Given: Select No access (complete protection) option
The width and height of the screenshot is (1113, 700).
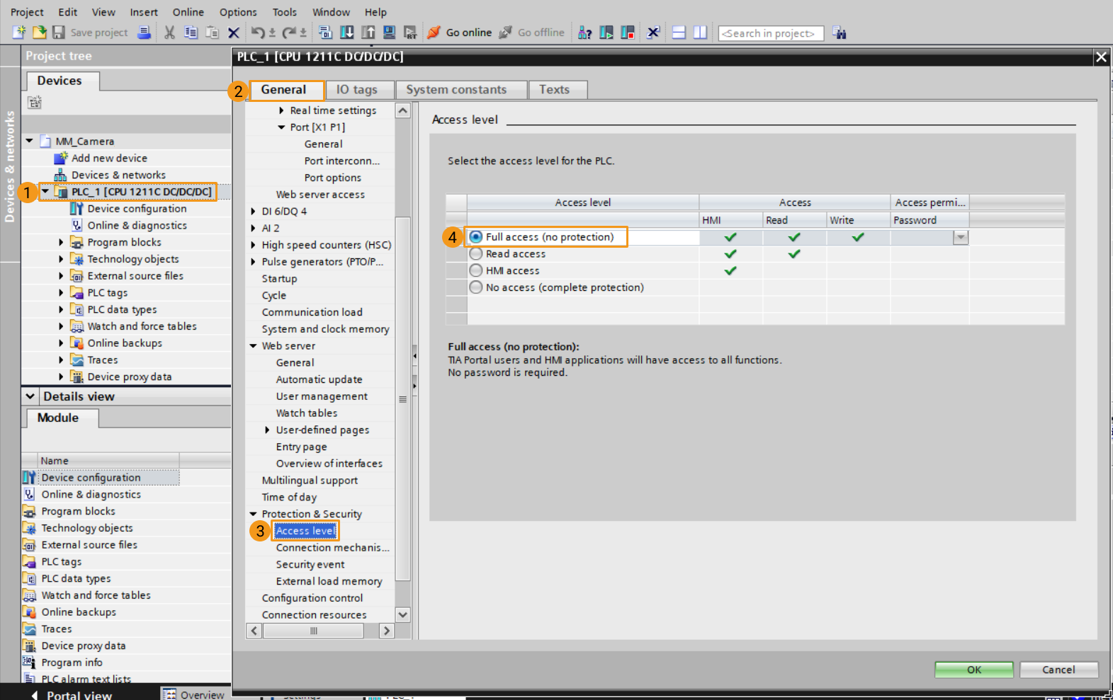Looking at the screenshot, I should (x=476, y=287).
